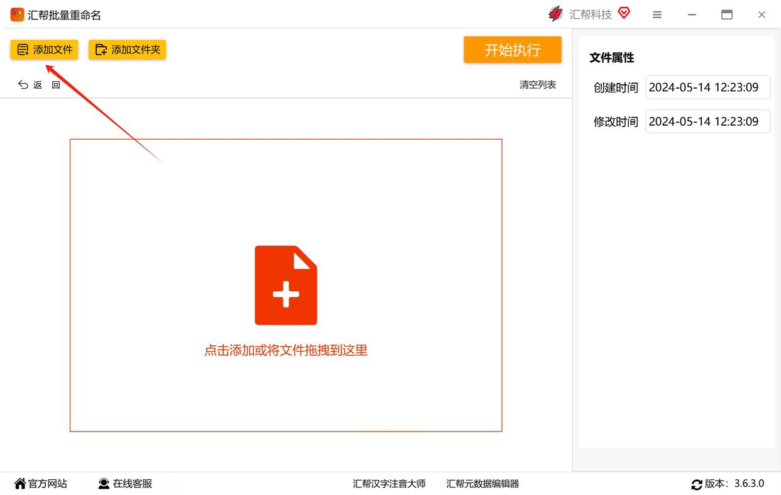Start renaming with 开始执行 button

click(512, 50)
